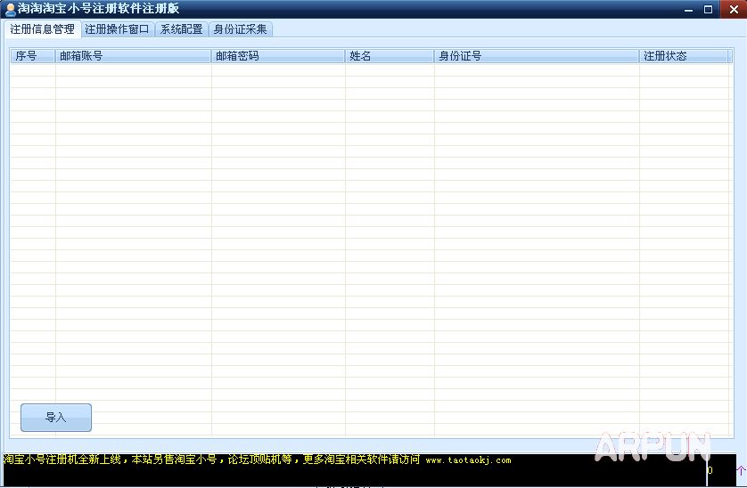
Task: Close the 淘宝小号注册软件 window
Action: point(734,9)
